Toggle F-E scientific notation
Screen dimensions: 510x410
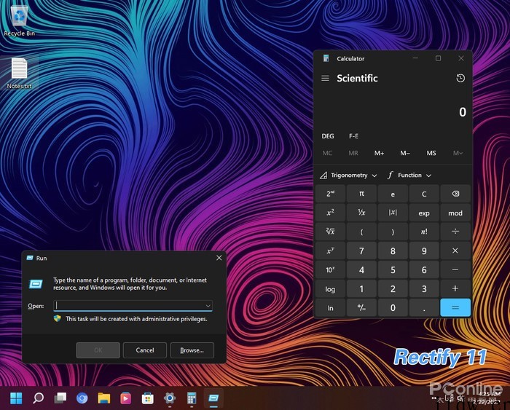coord(353,136)
